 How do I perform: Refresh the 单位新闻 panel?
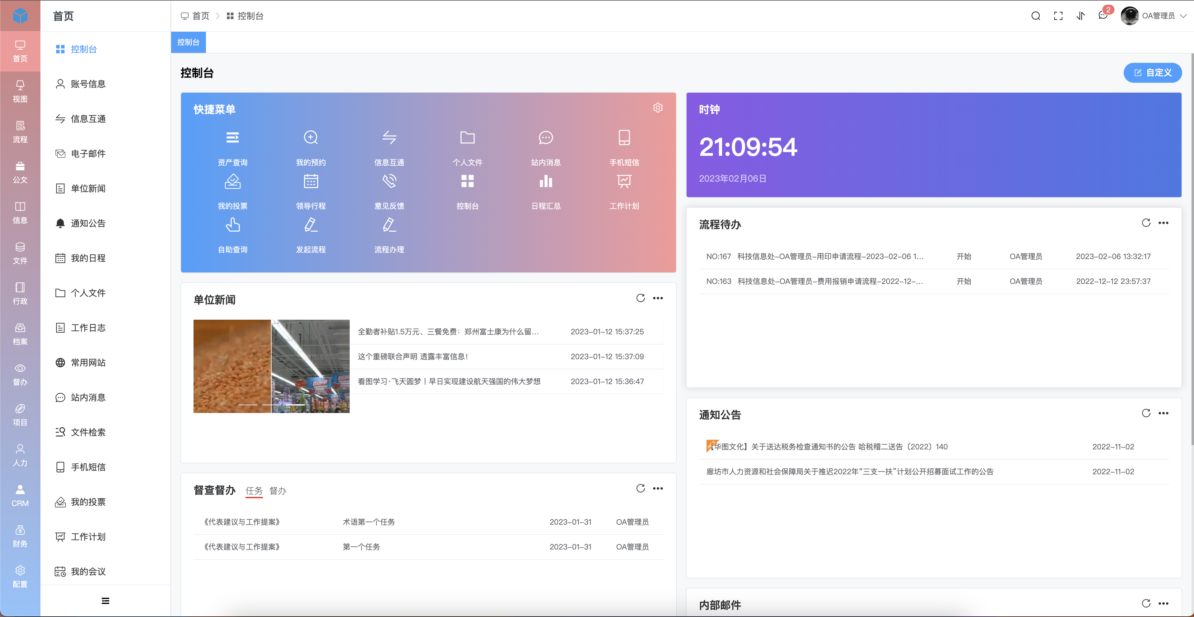641,298
